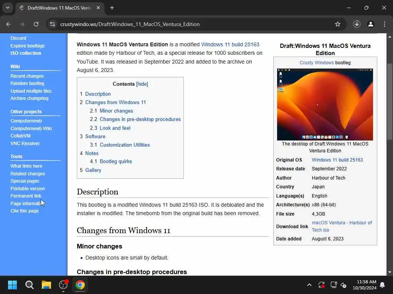Open taskbar Search

click(x=29, y=285)
